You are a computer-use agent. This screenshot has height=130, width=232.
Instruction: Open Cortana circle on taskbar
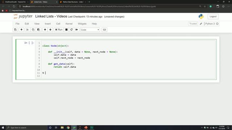[50, 127]
